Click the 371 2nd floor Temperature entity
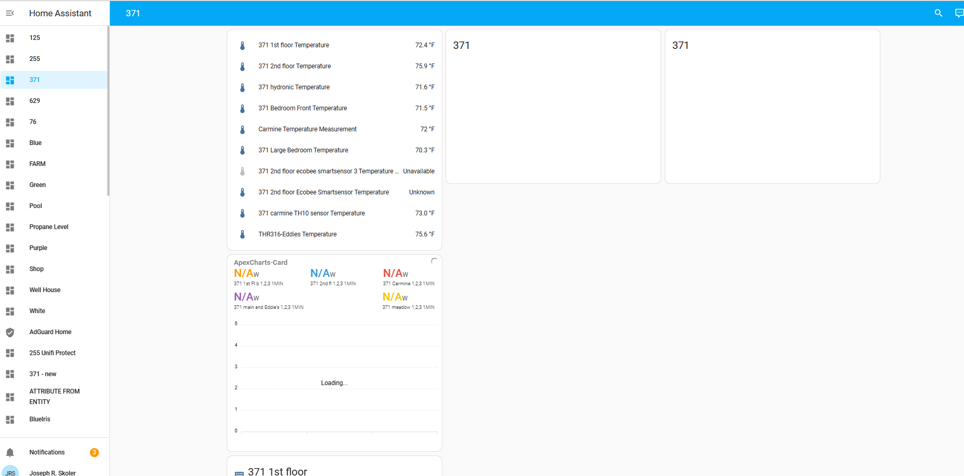This screenshot has width=964, height=476. click(295, 66)
